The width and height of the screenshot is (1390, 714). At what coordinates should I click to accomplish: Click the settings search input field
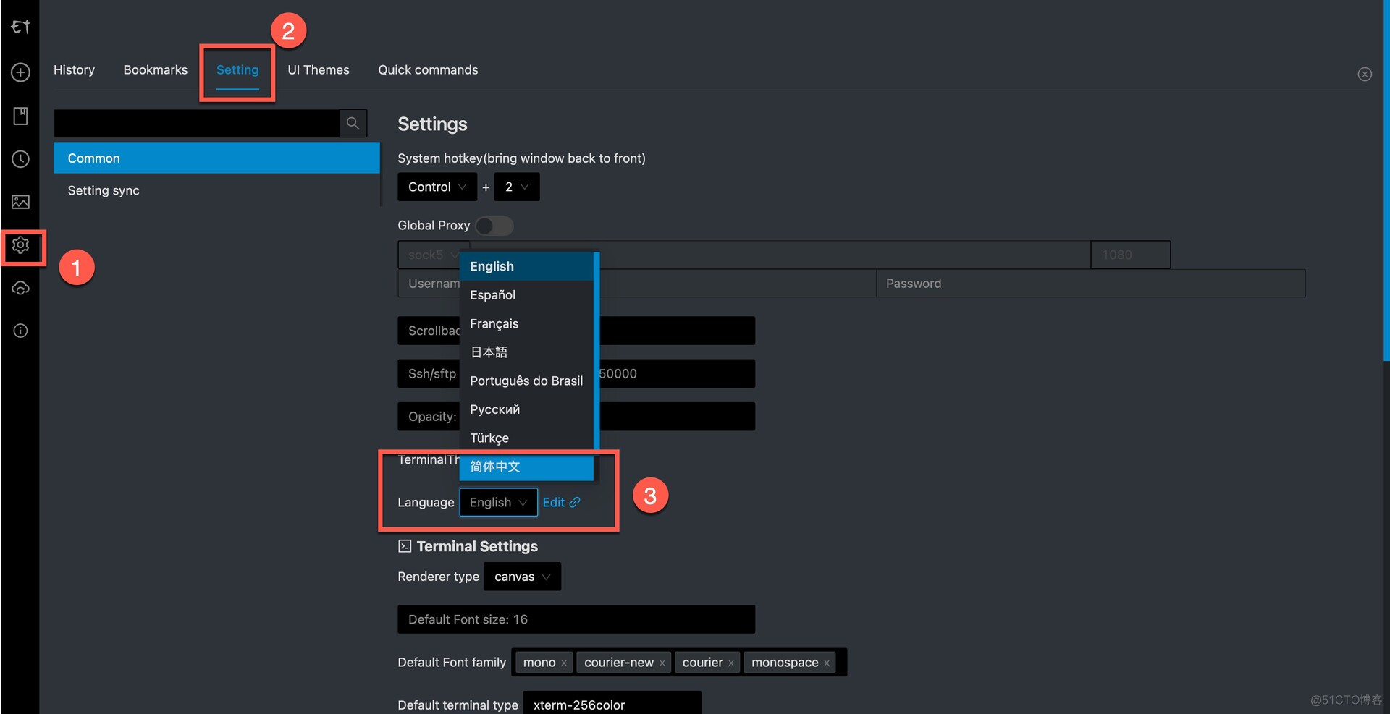196,123
